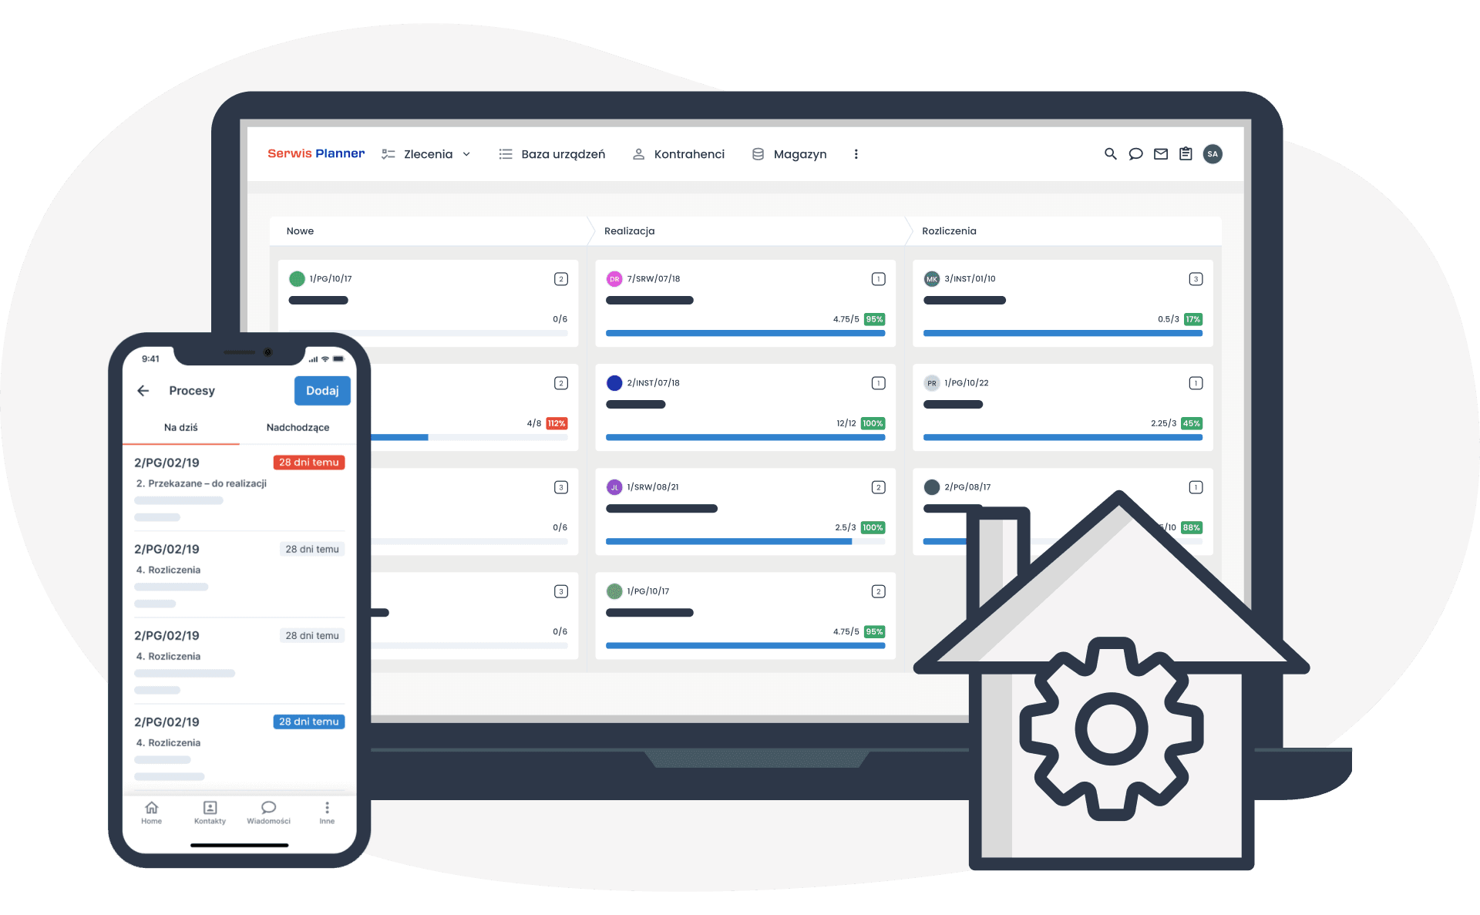The height and width of the screenshot is (915, 1480).
Task: Click the 95% badge on 7/SRW/07/18
Action: tap(874, 319)
